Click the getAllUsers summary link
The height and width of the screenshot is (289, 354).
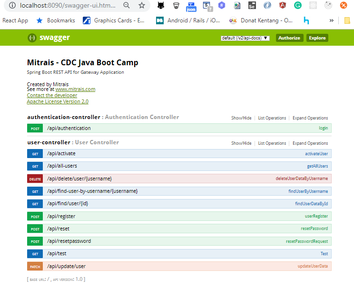tap(317, 166)
